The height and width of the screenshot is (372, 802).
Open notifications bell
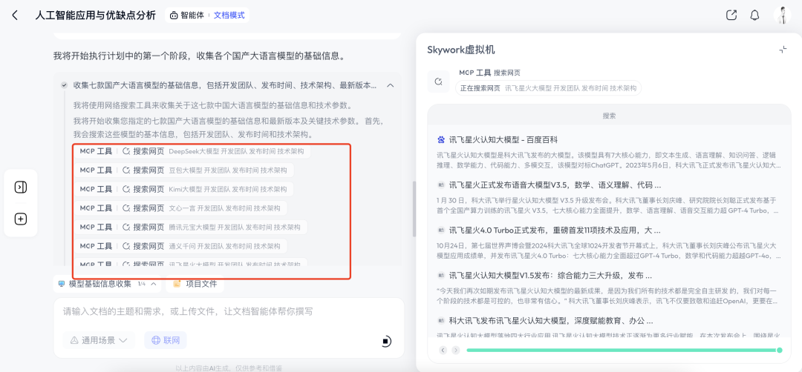[x=754, y=16]
